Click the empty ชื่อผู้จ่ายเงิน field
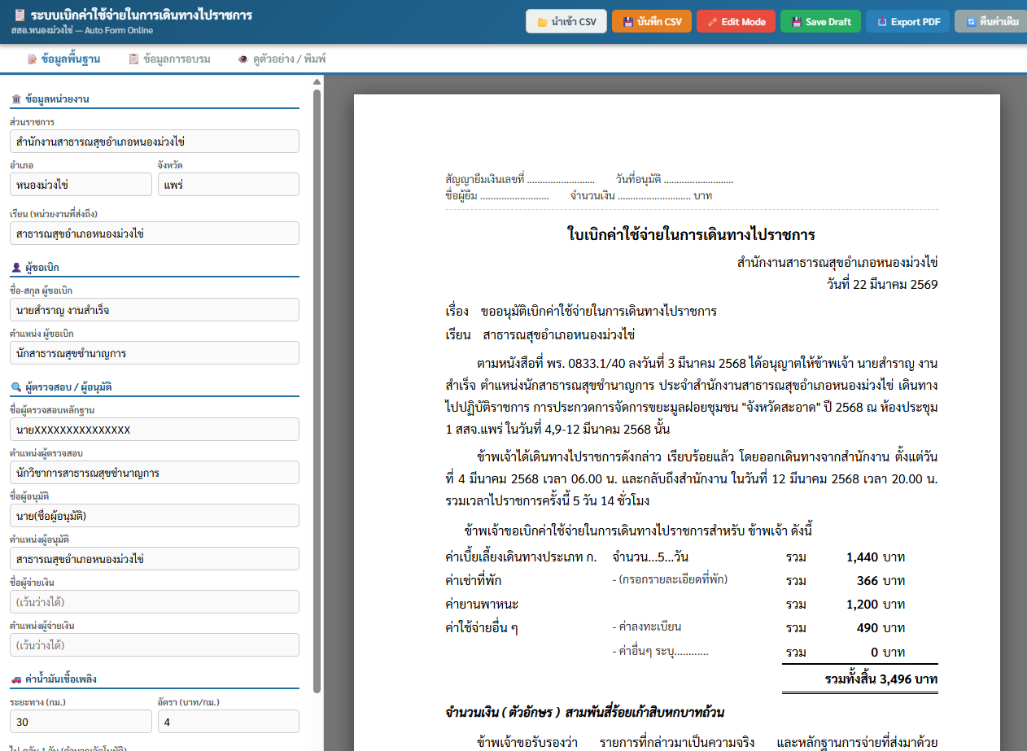This screenshot has width=1027, height=751. point(155,602)
